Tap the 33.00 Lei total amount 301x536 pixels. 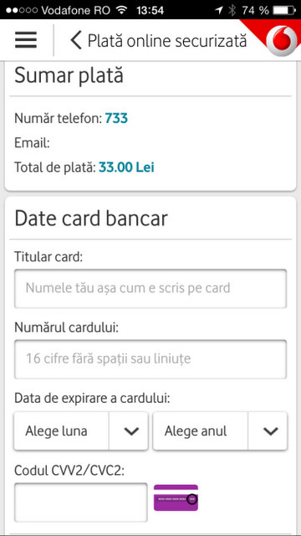126,167
